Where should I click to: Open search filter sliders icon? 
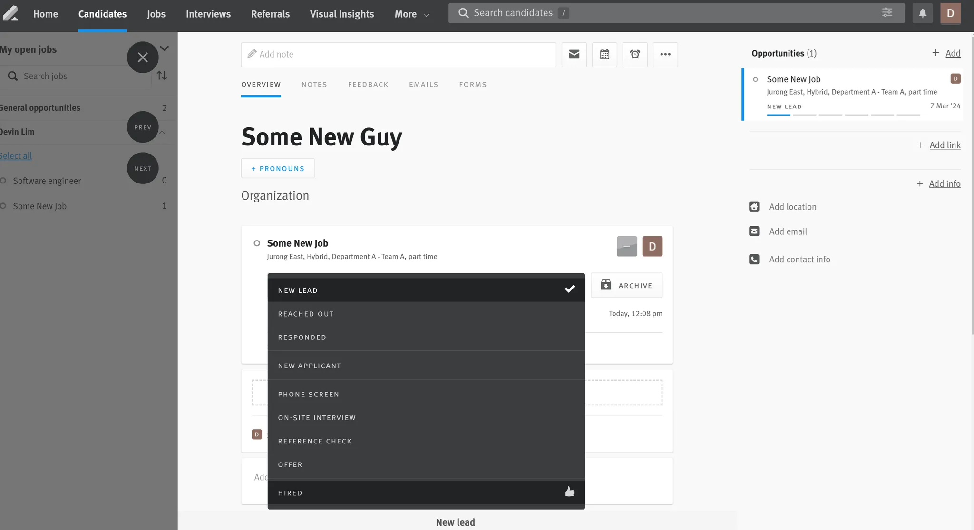tap(887, 13)
